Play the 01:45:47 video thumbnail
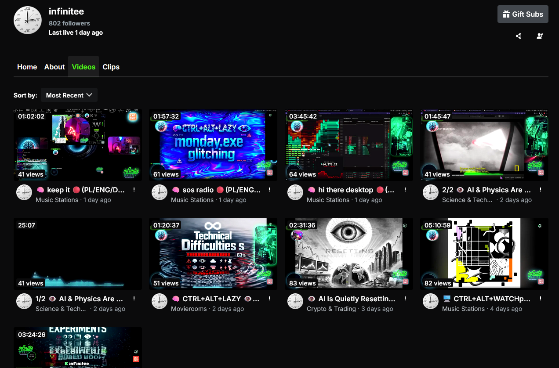The width and height of the screenshot is (559, 368). 484,145
